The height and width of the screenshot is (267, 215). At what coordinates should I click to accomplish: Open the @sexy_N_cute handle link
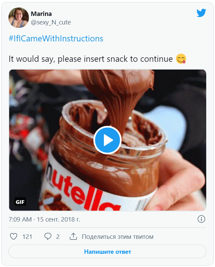tap(51, 22)
